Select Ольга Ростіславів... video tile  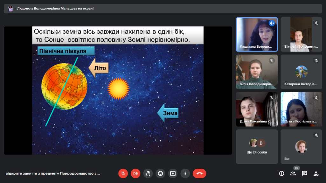[301, 109]
